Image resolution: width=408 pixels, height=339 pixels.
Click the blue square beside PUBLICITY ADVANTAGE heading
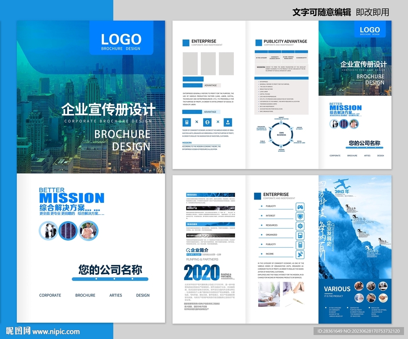(259, 43)
